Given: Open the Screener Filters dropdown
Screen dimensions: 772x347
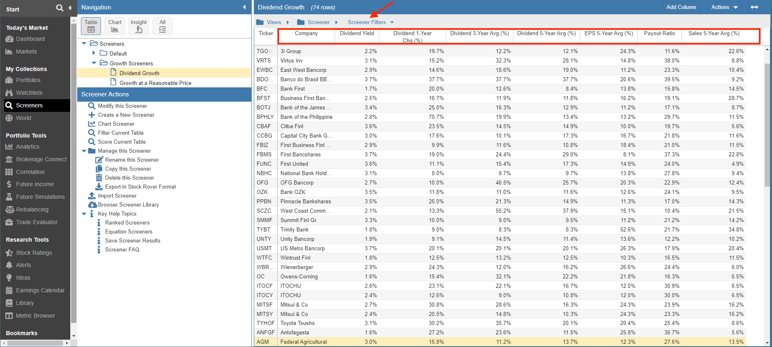Looking at the screenshot, I should click(x=371, y=22).
